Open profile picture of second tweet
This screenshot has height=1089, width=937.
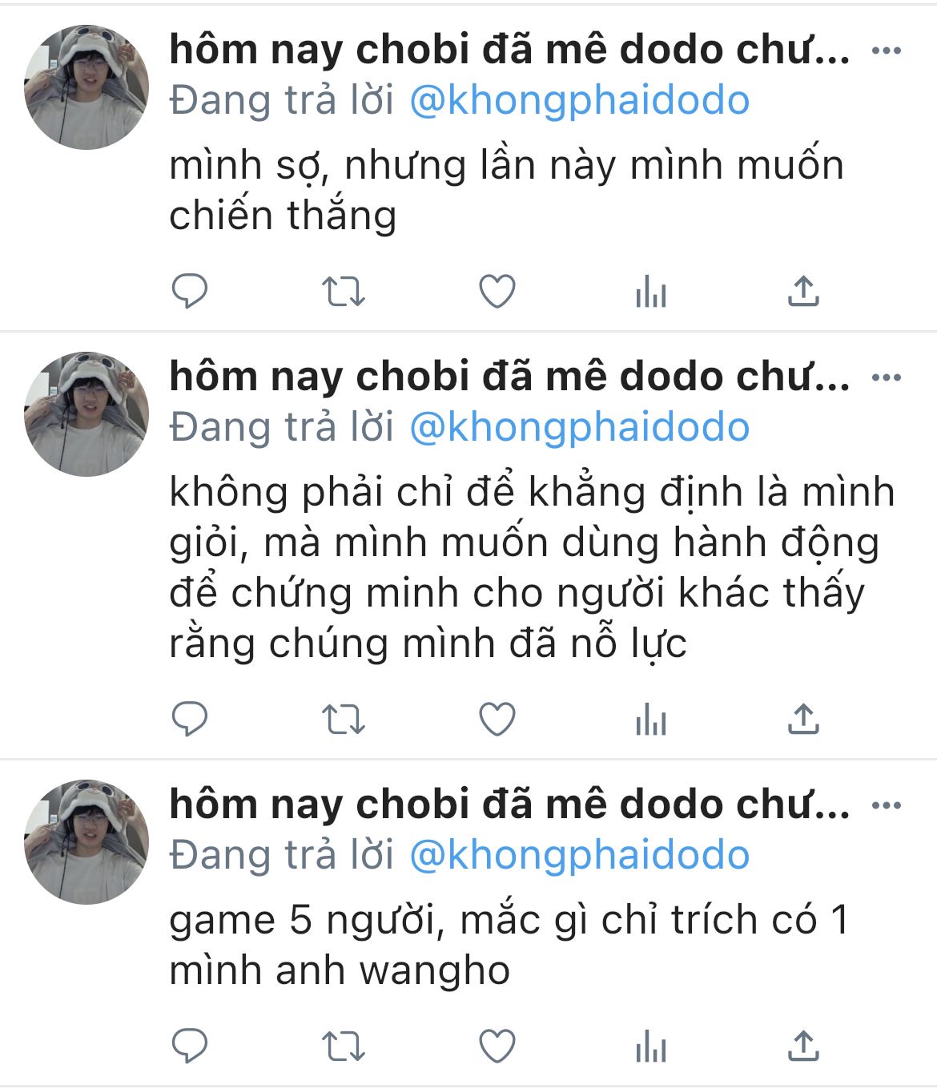pos(86,414)
